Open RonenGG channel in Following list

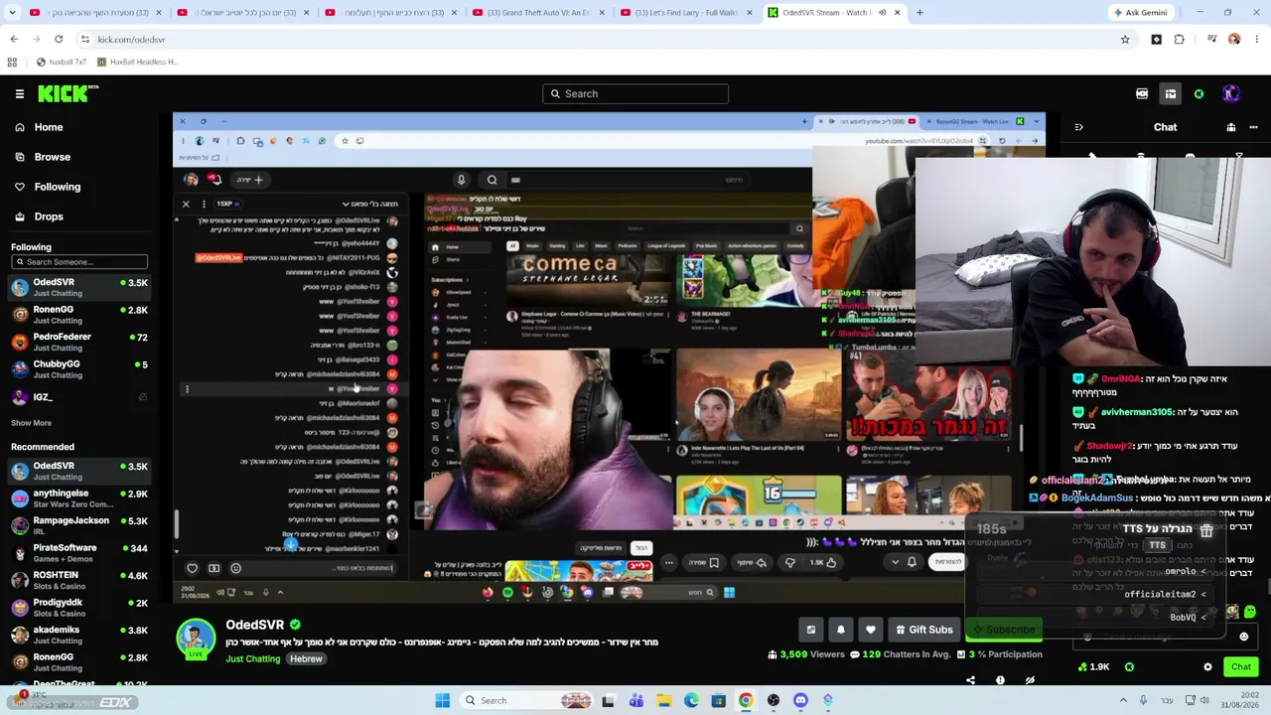click(79, 315)
